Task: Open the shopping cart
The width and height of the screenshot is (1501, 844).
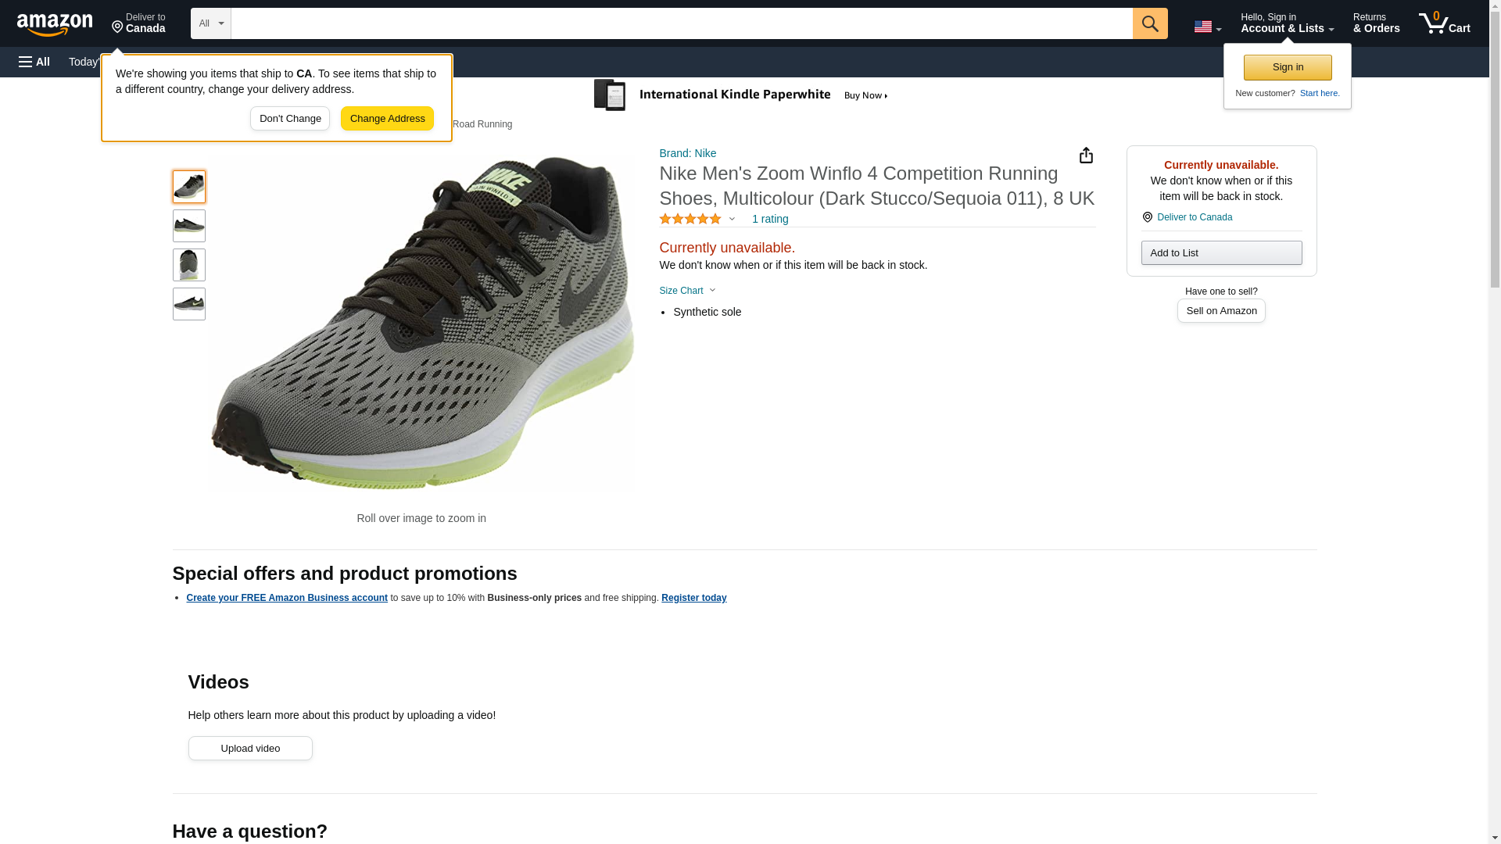Action: pyautogui.click(x=1444, y=23)
